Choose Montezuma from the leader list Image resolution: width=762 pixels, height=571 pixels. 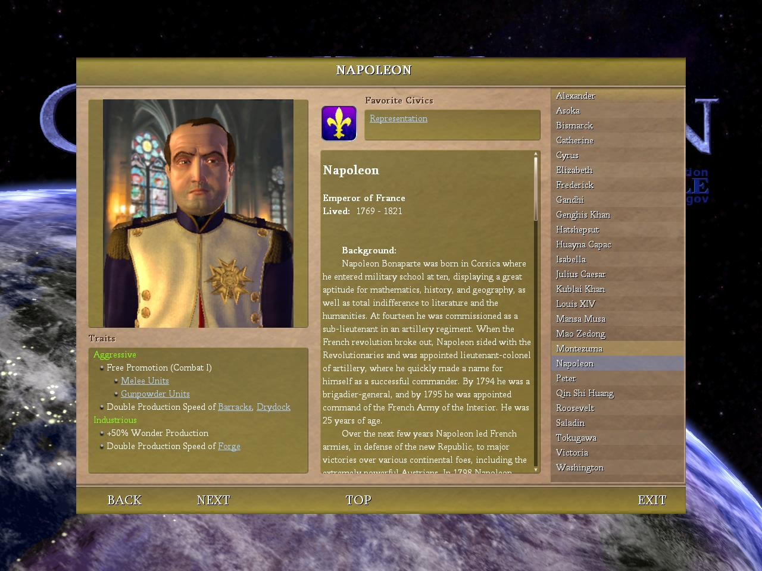coord(617,349)
